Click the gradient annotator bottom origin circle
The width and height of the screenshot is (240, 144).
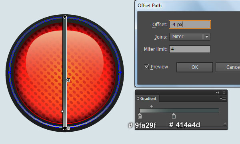pyautogui.click(x=65, y=128)
